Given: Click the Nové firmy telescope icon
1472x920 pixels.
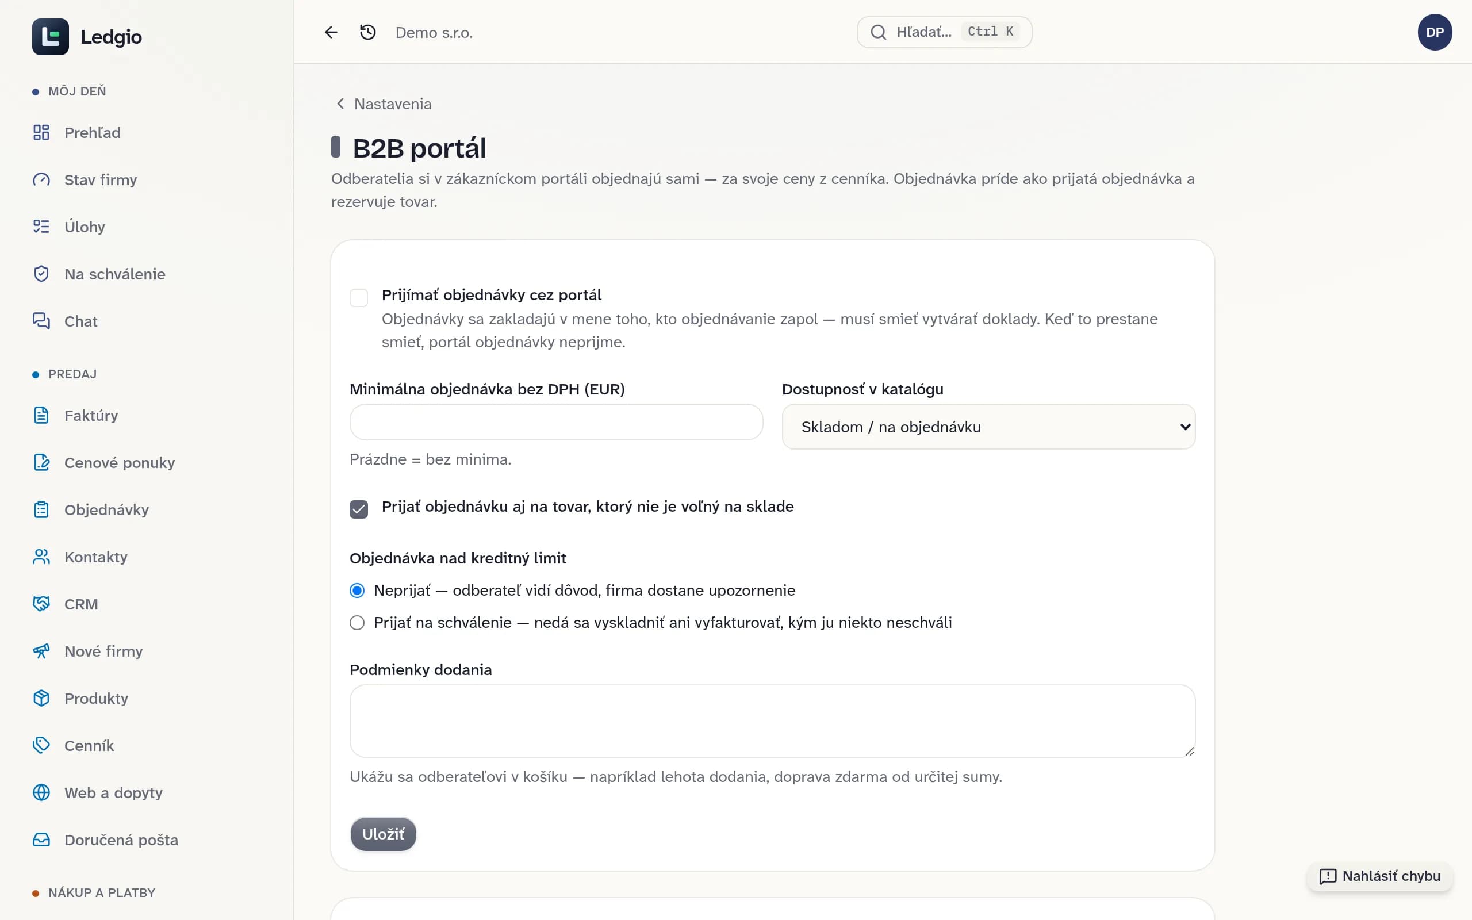Looking at the screenshot, I should pos(41,651).
